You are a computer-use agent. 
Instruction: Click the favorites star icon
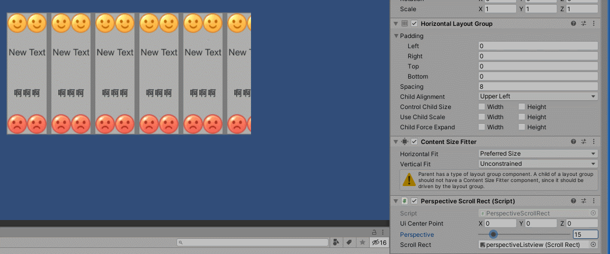pyautogui.click(x=362, y=243)
